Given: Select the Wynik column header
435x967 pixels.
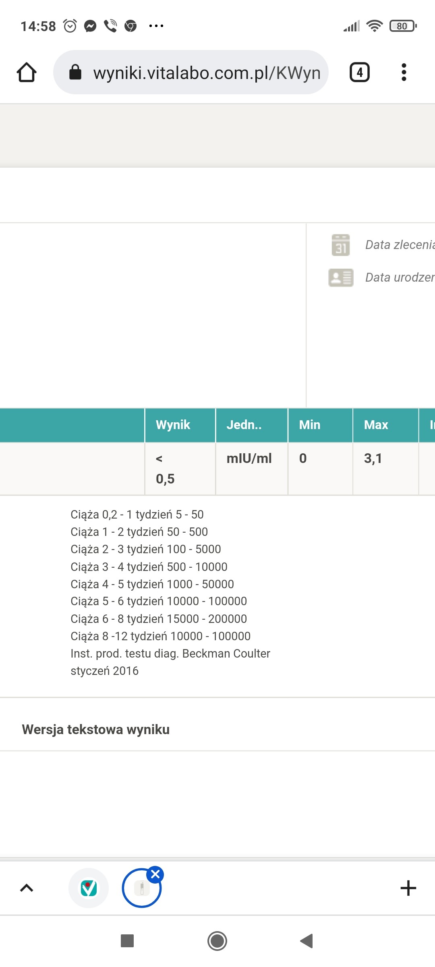Looking at the screenshot, I should [173, 425].
